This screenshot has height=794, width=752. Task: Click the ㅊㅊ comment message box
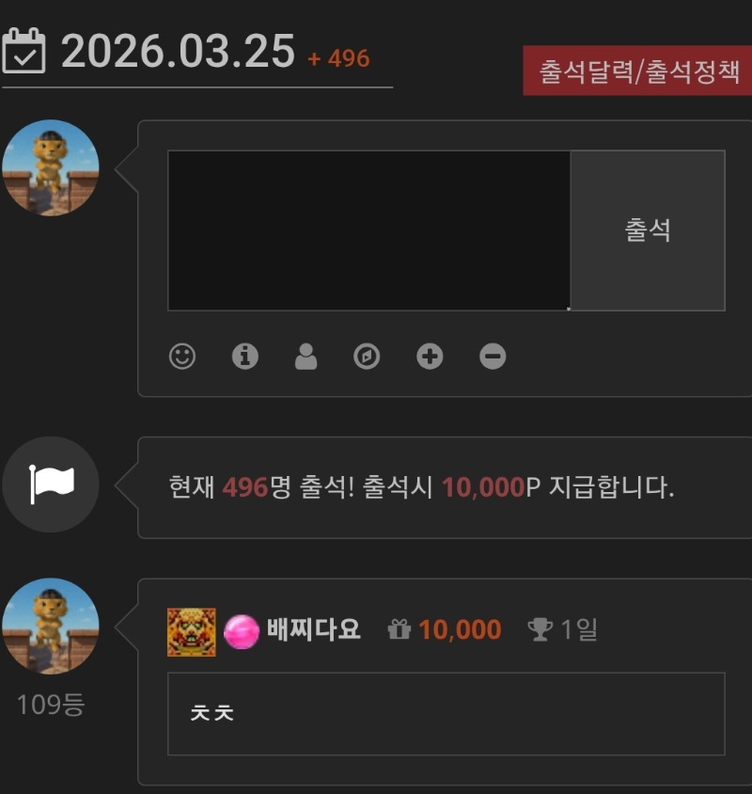[446, 714]
